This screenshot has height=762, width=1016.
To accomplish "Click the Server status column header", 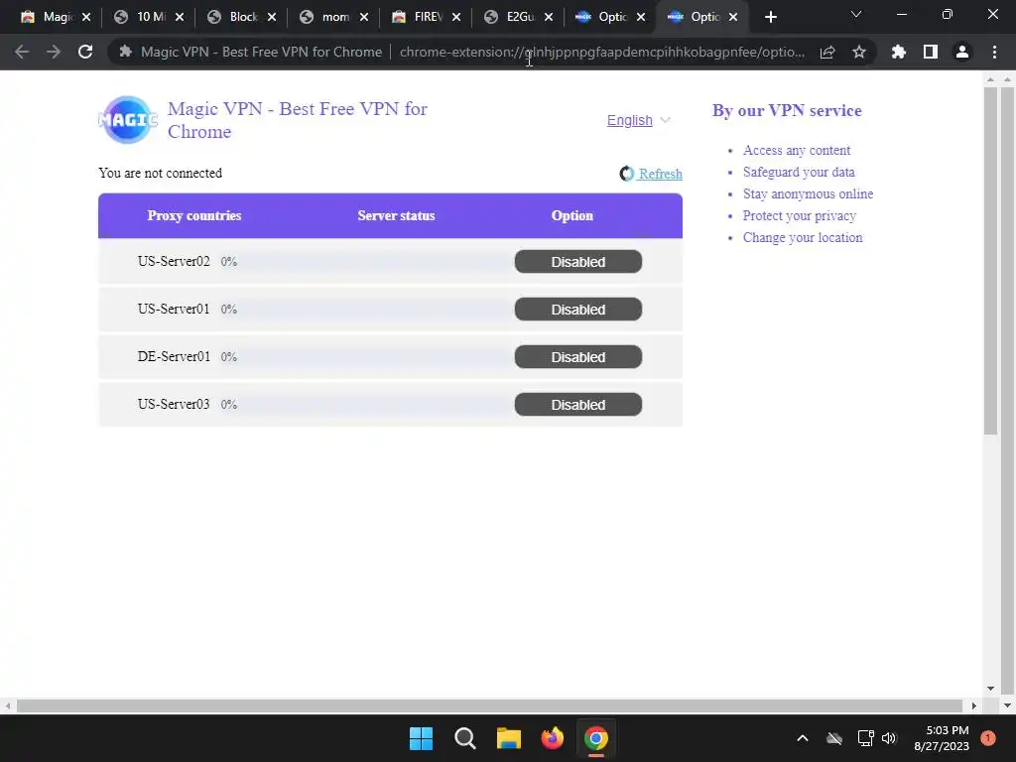I will coord(396,215).
